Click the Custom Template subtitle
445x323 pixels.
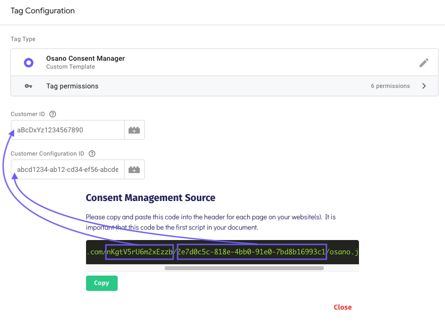71,67
